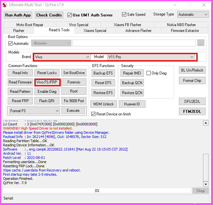Click the Check Credits button

(x=49, y=15)
